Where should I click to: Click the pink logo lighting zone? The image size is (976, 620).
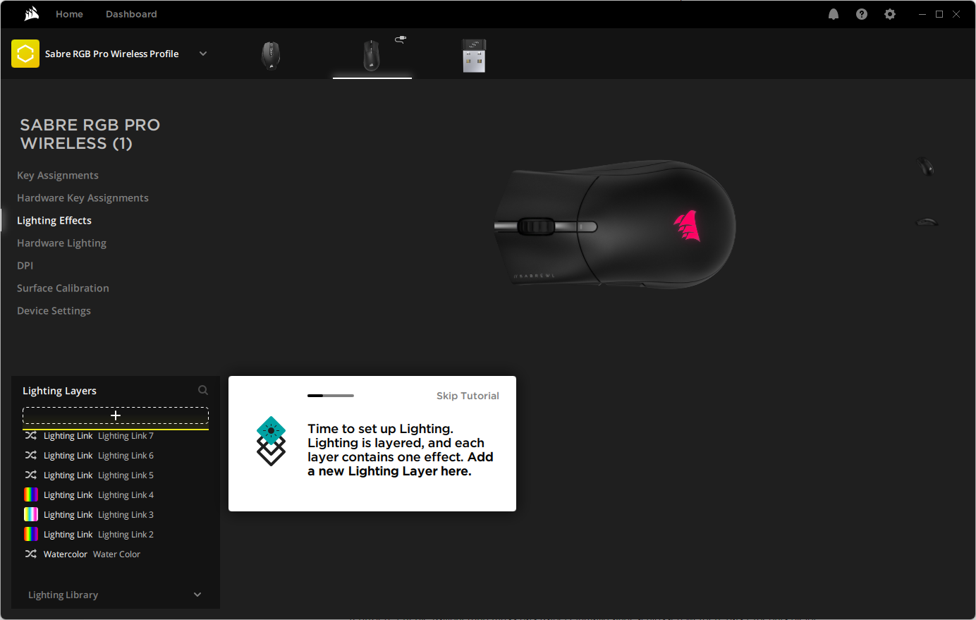[x=687, y=226]
